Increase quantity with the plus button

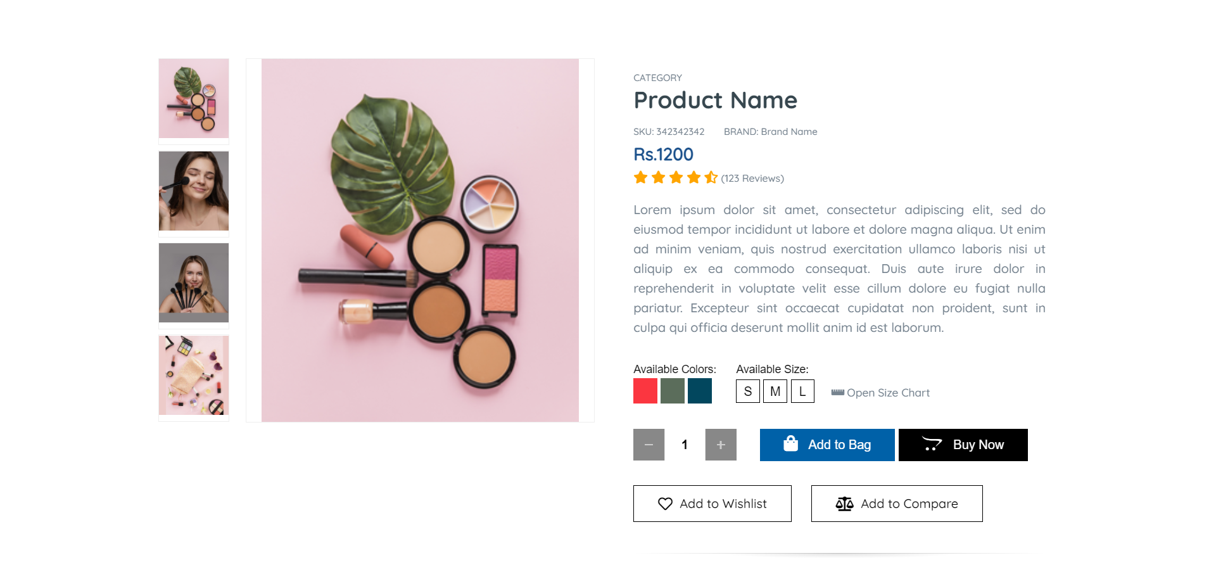721,445
